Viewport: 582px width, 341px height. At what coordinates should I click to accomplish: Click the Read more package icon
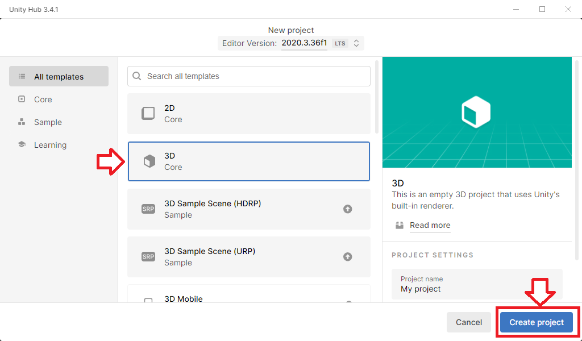tap(400, 225)
